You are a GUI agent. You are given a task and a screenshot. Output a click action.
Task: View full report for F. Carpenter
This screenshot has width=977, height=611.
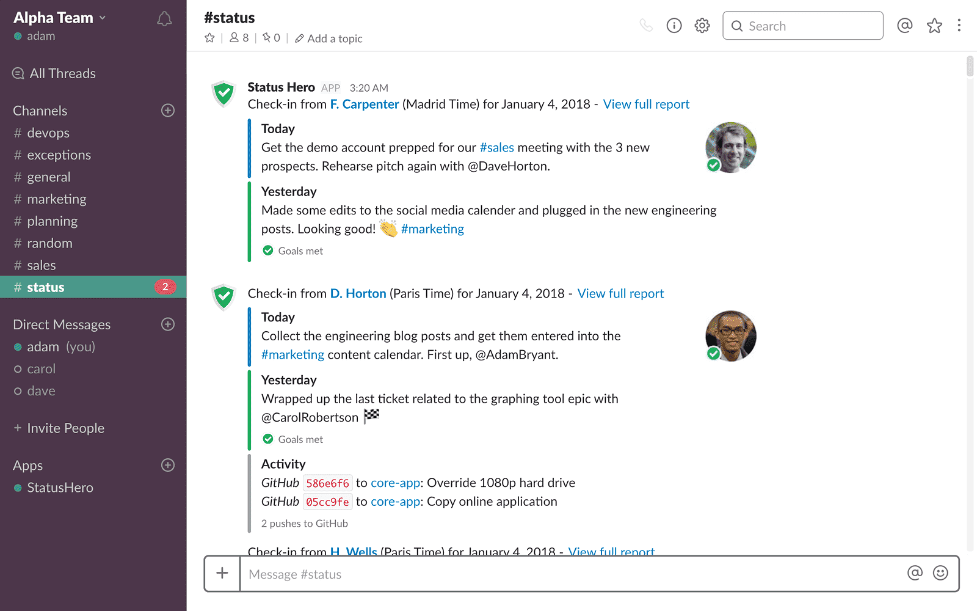646,104
